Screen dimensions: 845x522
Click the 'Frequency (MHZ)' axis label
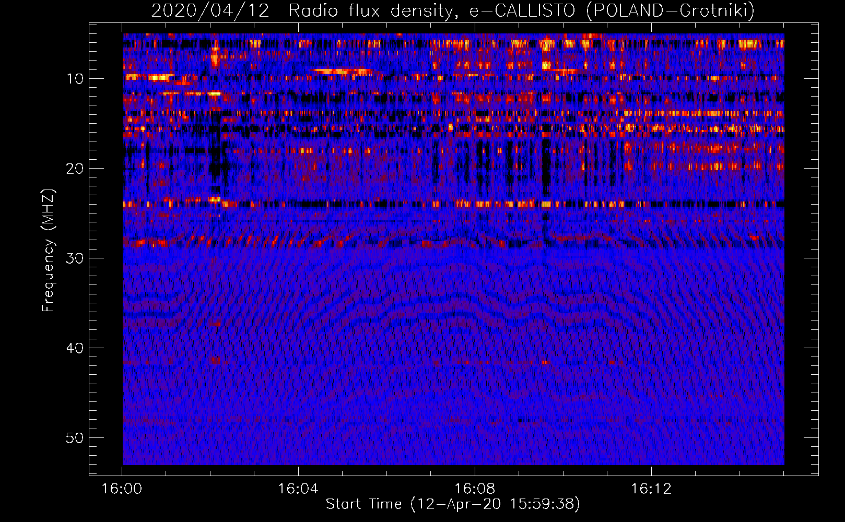tap(48, 251)
